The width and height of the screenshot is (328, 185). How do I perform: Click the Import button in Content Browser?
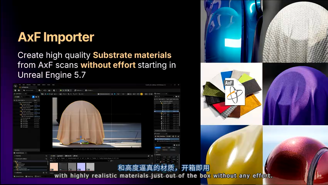tap(60, 156)
